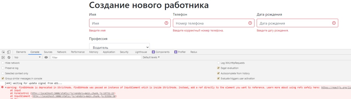Click the React icon on the Profiler tab

click(175, 52)
